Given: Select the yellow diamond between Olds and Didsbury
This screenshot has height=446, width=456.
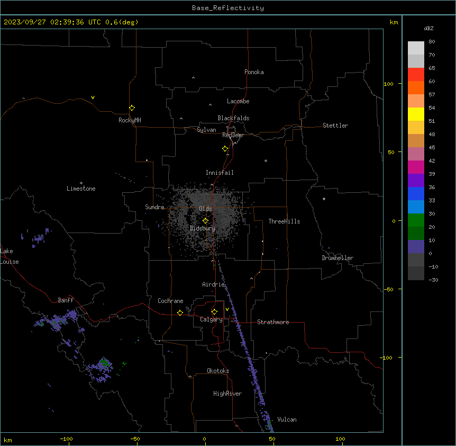Looking at the screenshot, I should click(205, 220).
